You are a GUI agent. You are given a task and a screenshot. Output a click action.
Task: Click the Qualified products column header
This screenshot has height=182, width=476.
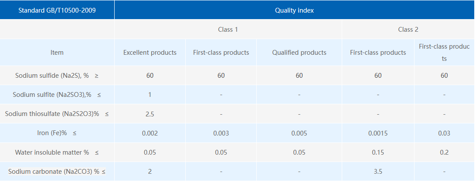pos(299,52)
